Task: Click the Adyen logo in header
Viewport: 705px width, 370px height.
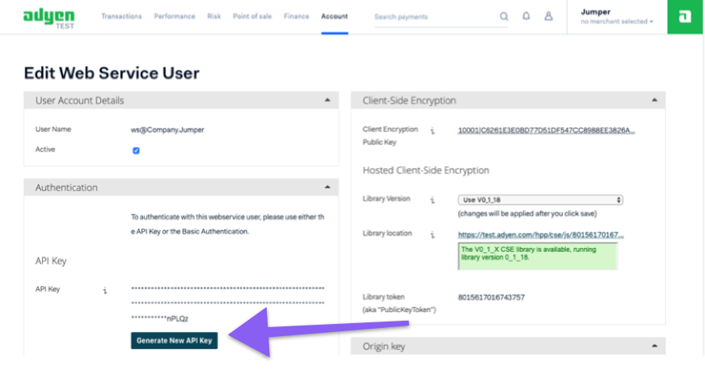Action: coord(49,18)
